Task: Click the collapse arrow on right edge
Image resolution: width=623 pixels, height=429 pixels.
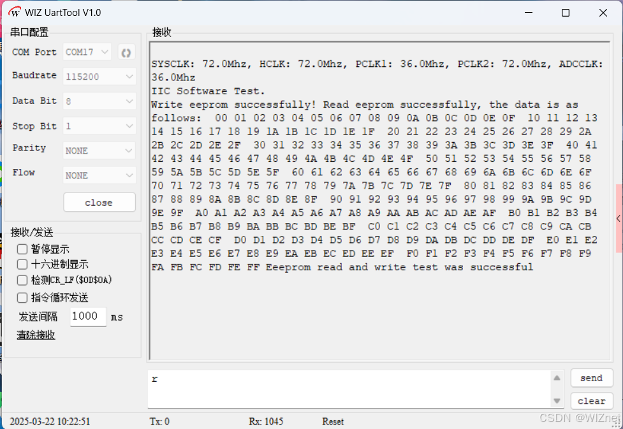Action: click(x=619, y=219)
